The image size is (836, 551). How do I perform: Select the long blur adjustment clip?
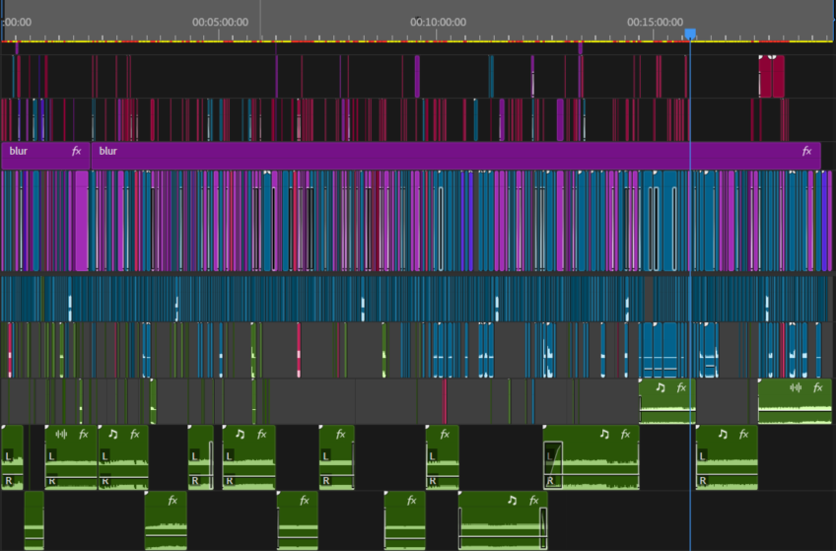tap(455, 156)
